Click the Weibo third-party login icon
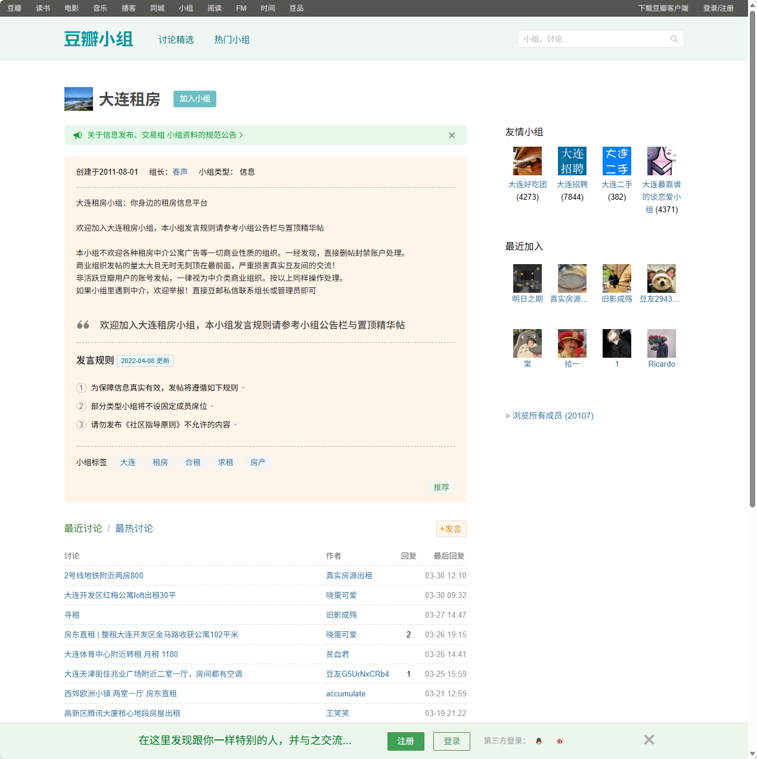This screenshot has width=757, height=759. tap(560, 741)
